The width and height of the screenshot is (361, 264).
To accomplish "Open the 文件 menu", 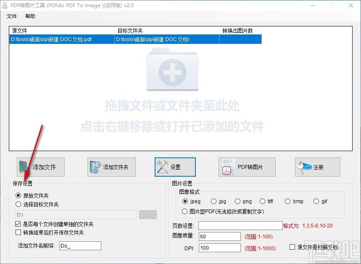I will (x=12, y=16).
